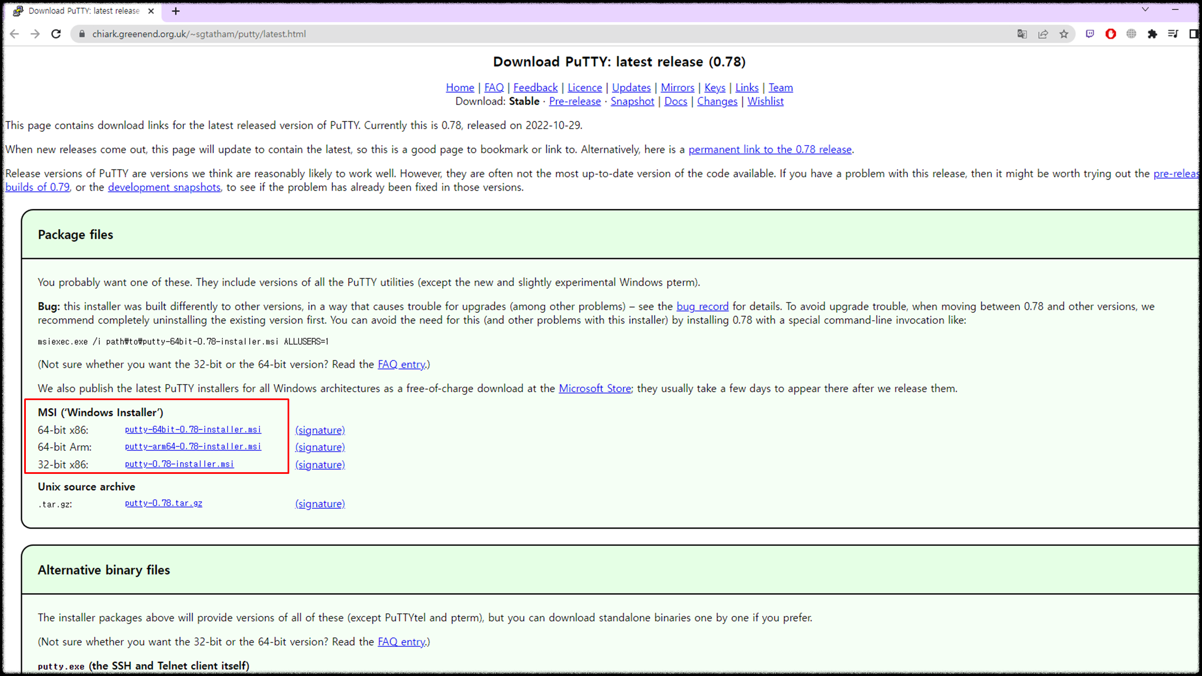Open the Feedback link
This screenshot has height=676, width=1202.
click(535, 88)
